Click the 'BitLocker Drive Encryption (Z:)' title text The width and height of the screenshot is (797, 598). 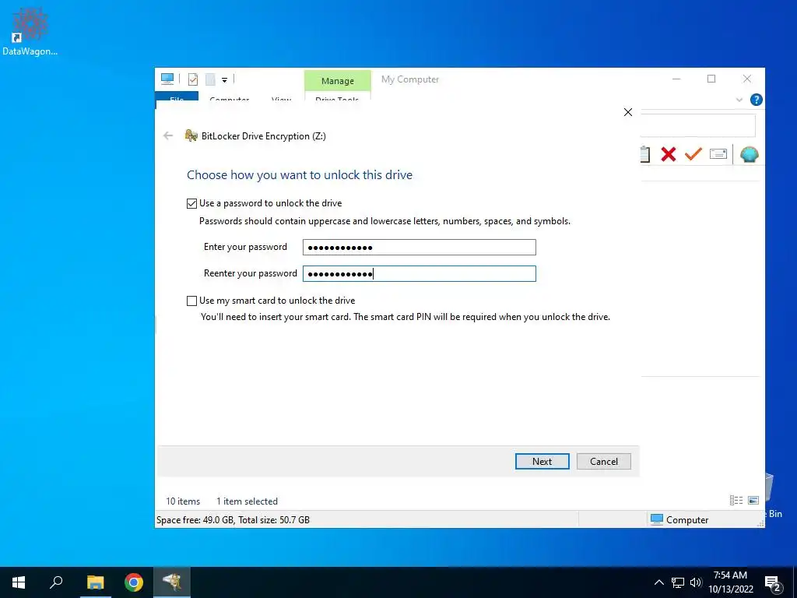point(264,136)
